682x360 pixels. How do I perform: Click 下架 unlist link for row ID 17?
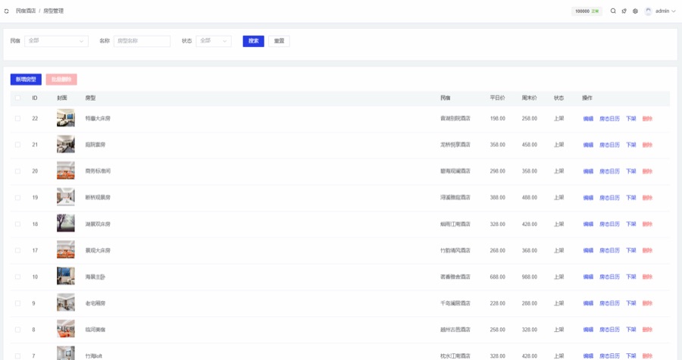point(630,250)
